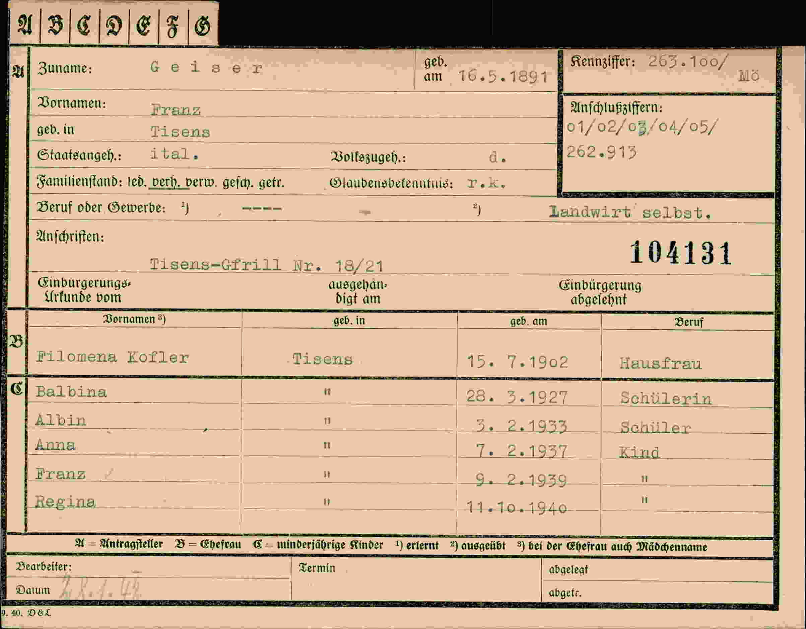The width and height of the screenshot is (806, 629).
Task: Click the 'Beruf' column header
Action: (689, 322)
